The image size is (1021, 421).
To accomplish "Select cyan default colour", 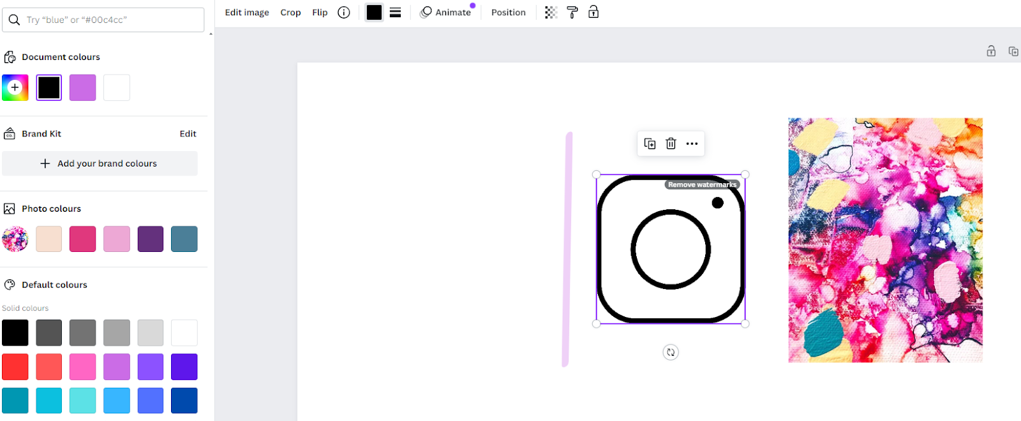I will point(49,401).
